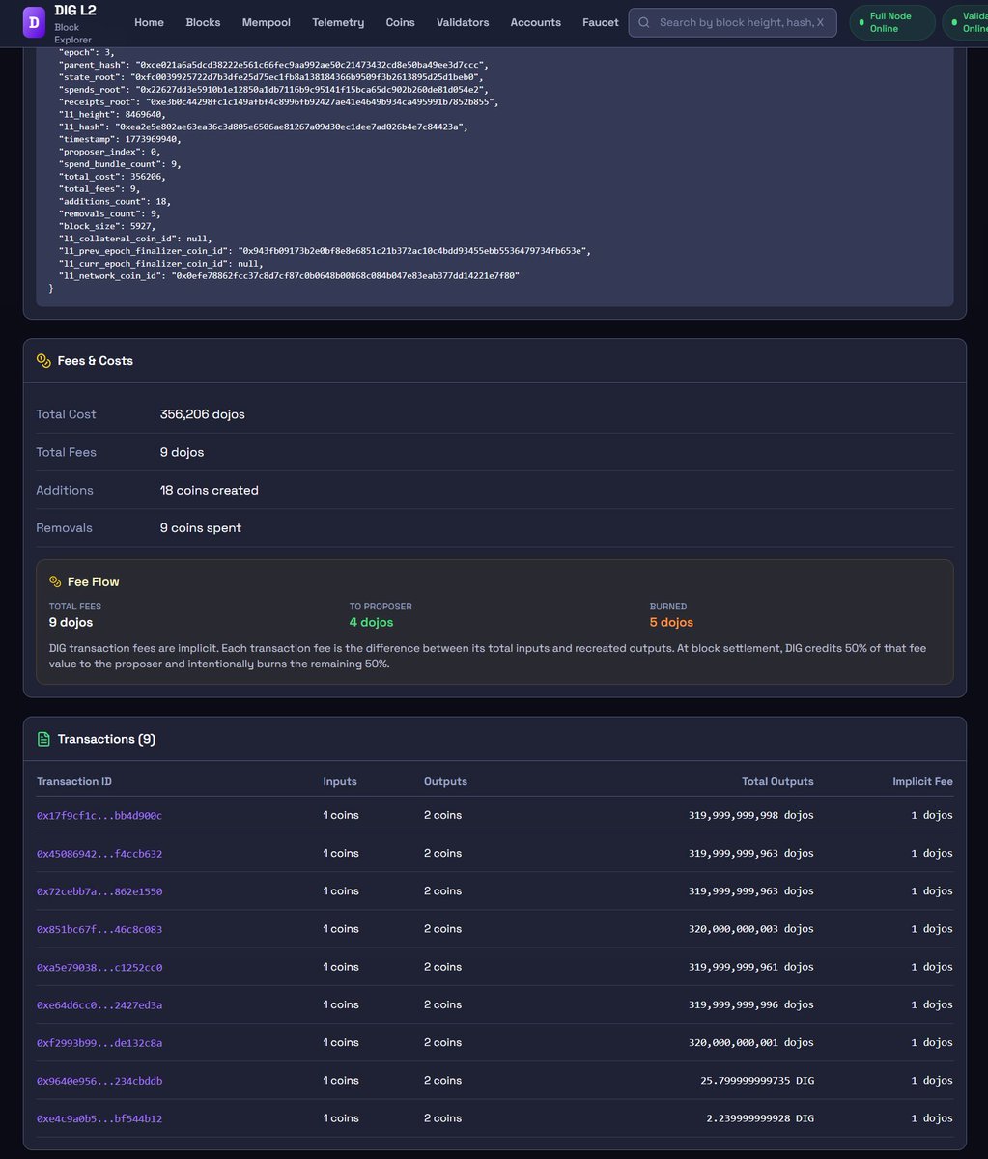Open the Telemetry page
The height and width of the screenshot is (1159, 988).
pyautogui.click(x=338, y=22)
